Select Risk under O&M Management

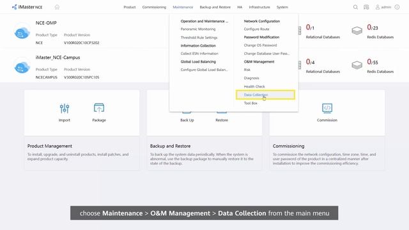pos(247,70)
